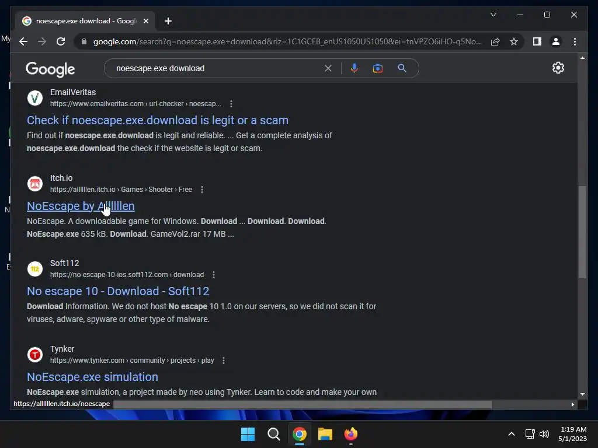598x448 pixels.
Task: Open Google quick settings gear
Action: pyautogui.click(x=558, y=68)
